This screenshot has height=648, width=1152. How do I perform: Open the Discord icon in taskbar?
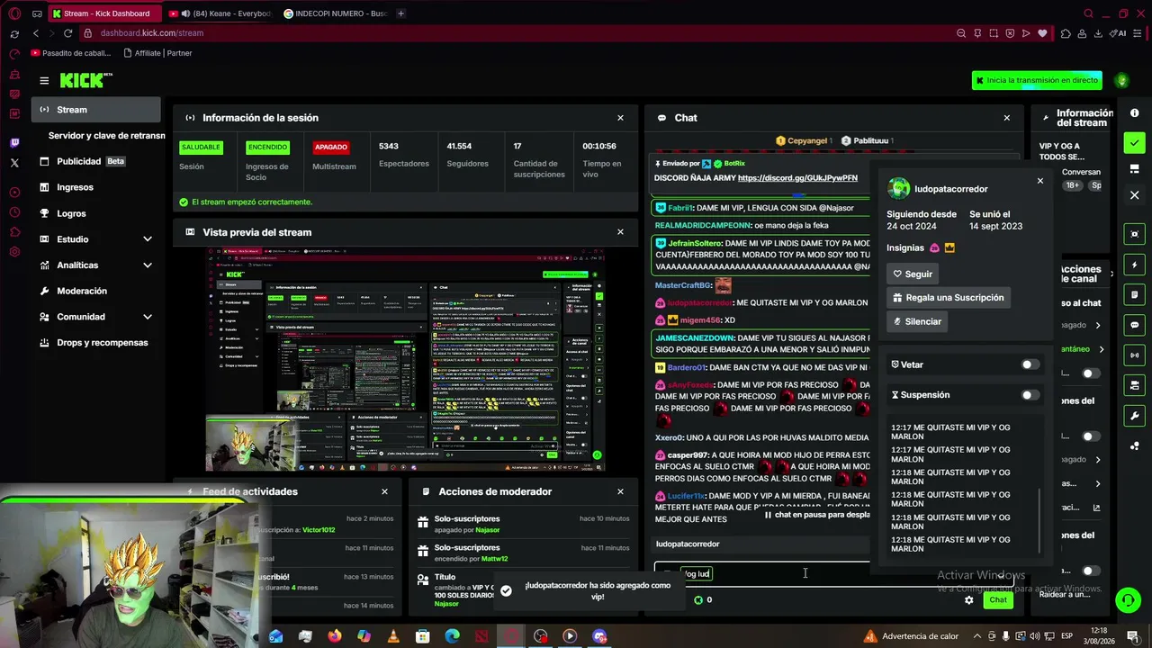tap(599, 636)
